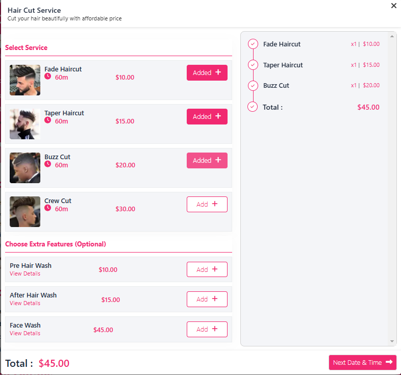
Task: Open View Details under After Hair Wash
Action: point(25,303)
